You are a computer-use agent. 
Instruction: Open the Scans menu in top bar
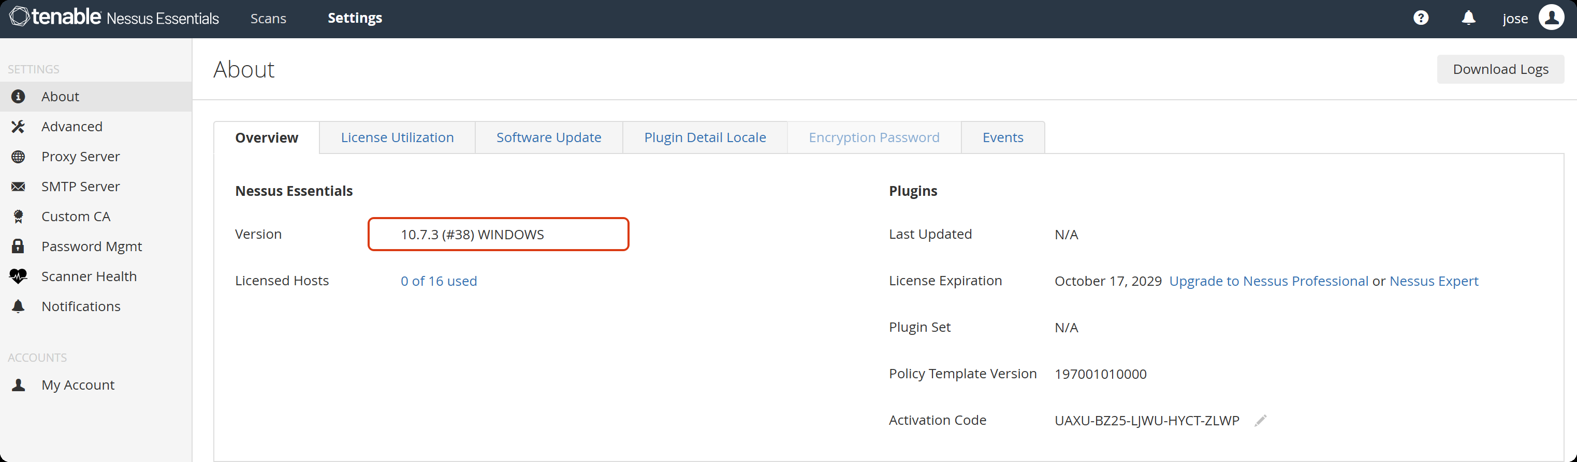pyautogui.click(x=268, y=18)
